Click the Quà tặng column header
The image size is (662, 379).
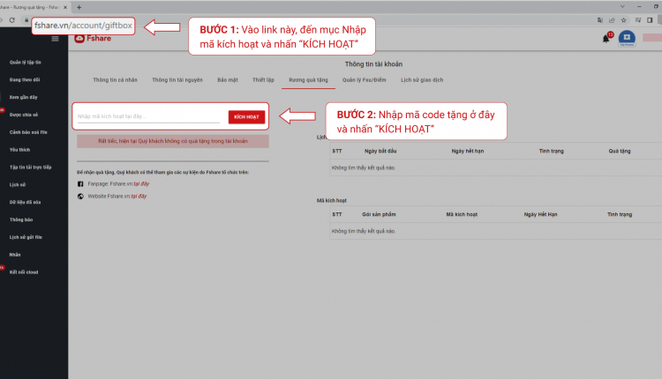[x=620, y=151]
